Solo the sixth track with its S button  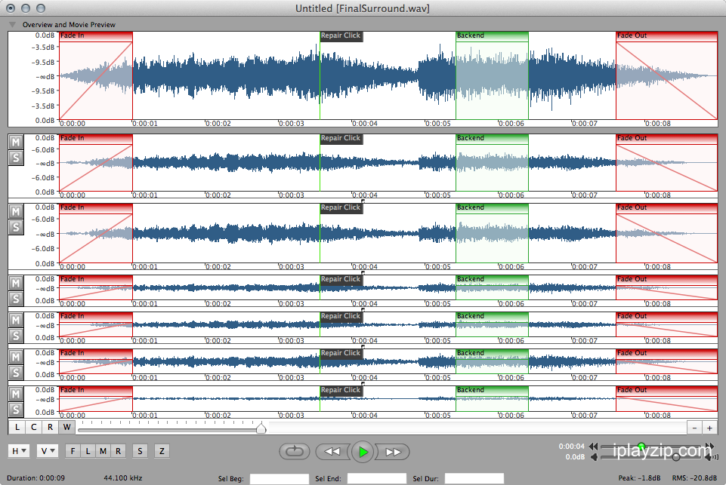coord(16,410)
